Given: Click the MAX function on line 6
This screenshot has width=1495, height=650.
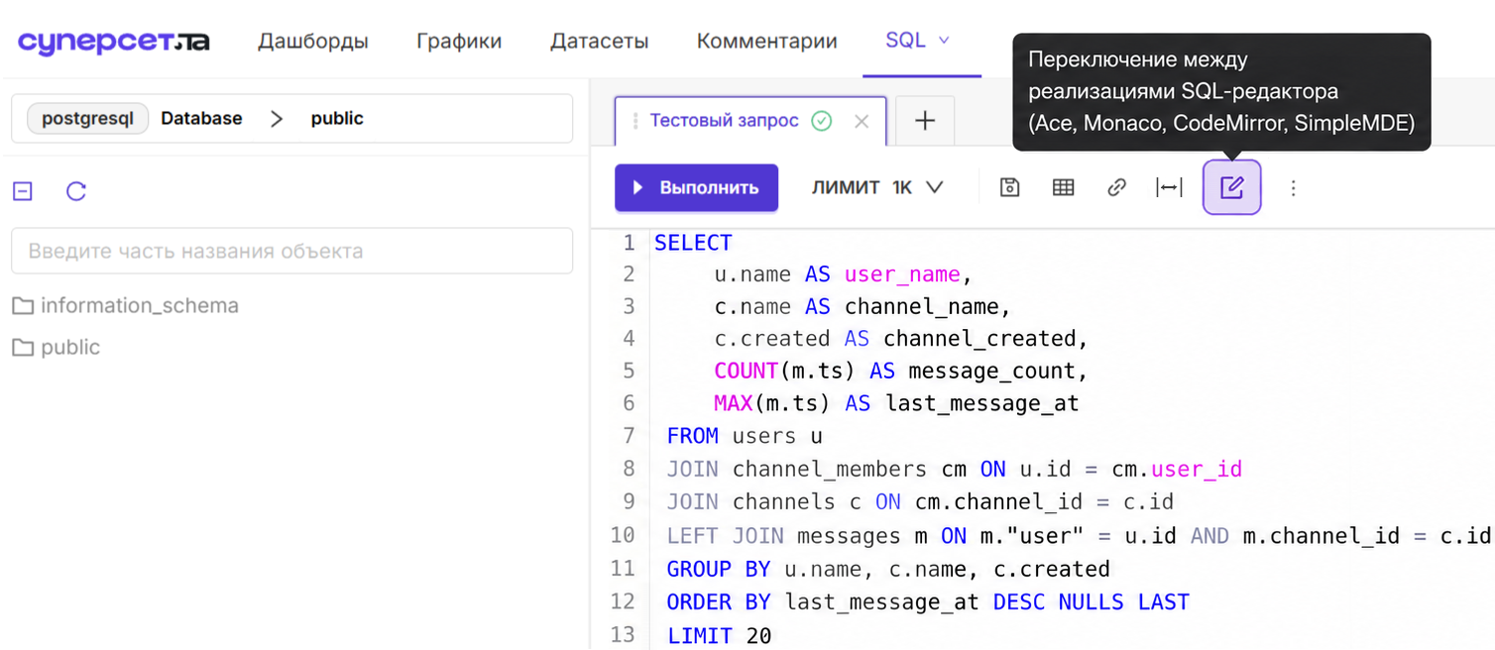Looking at the screenshot, I should pyautogui.click(x=734, y=403).
